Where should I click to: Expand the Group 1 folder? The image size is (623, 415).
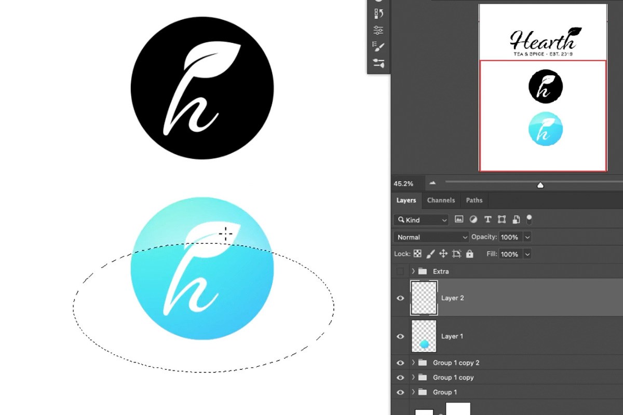coord(413,392)
